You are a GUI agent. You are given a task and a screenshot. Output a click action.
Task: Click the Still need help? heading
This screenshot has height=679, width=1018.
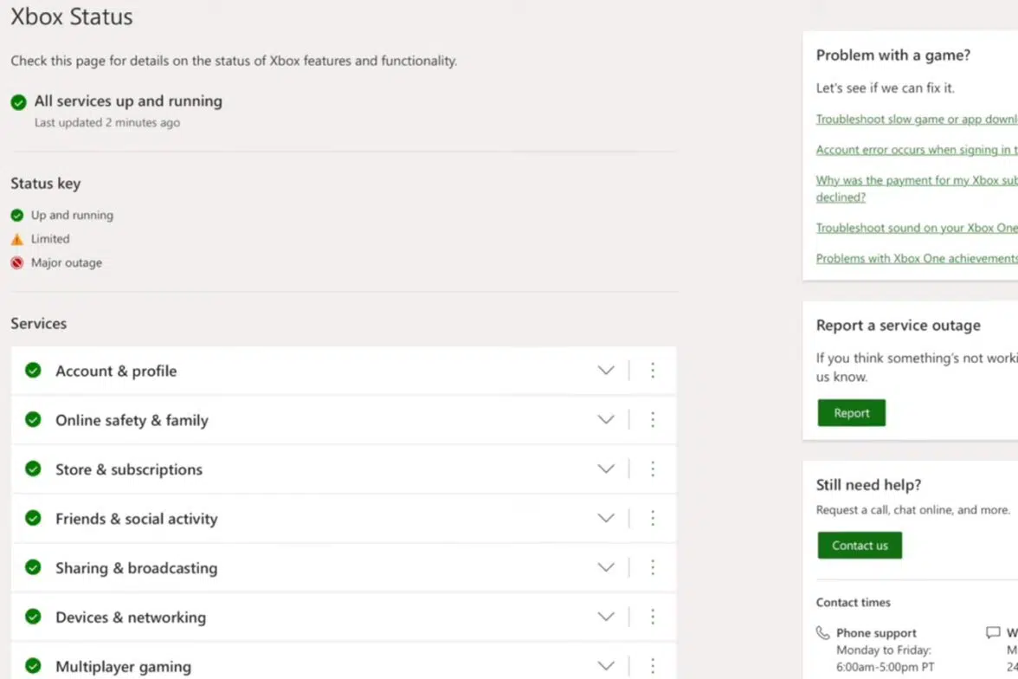(869, 485)
